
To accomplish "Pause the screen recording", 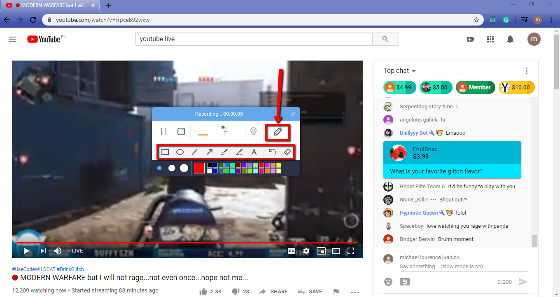I will (164, 131).
